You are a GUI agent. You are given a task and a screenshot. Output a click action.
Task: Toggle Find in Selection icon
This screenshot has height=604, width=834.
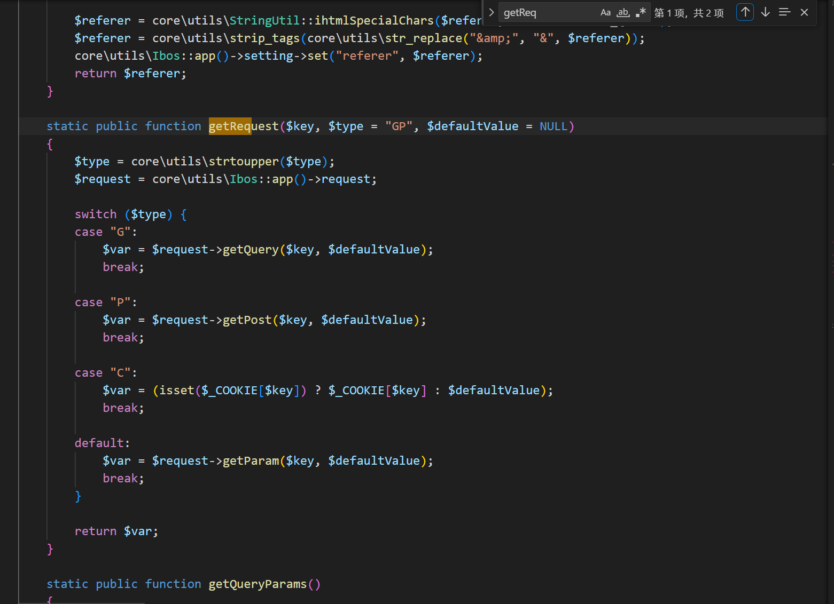784,12
